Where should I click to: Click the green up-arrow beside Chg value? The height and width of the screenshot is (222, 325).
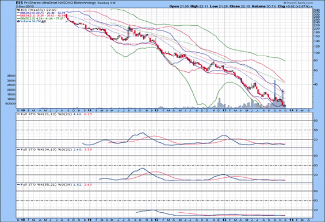(312, 6)
